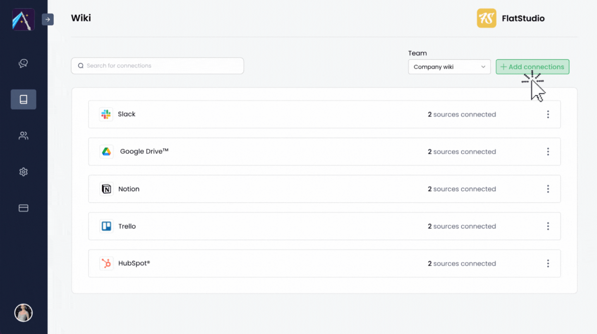Click the user avatar at sidebar bottom
The image size is (597, 334).
[23, 313]
